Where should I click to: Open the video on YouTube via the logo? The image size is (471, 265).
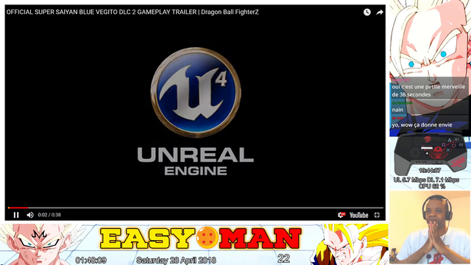[x=358, y=215]
